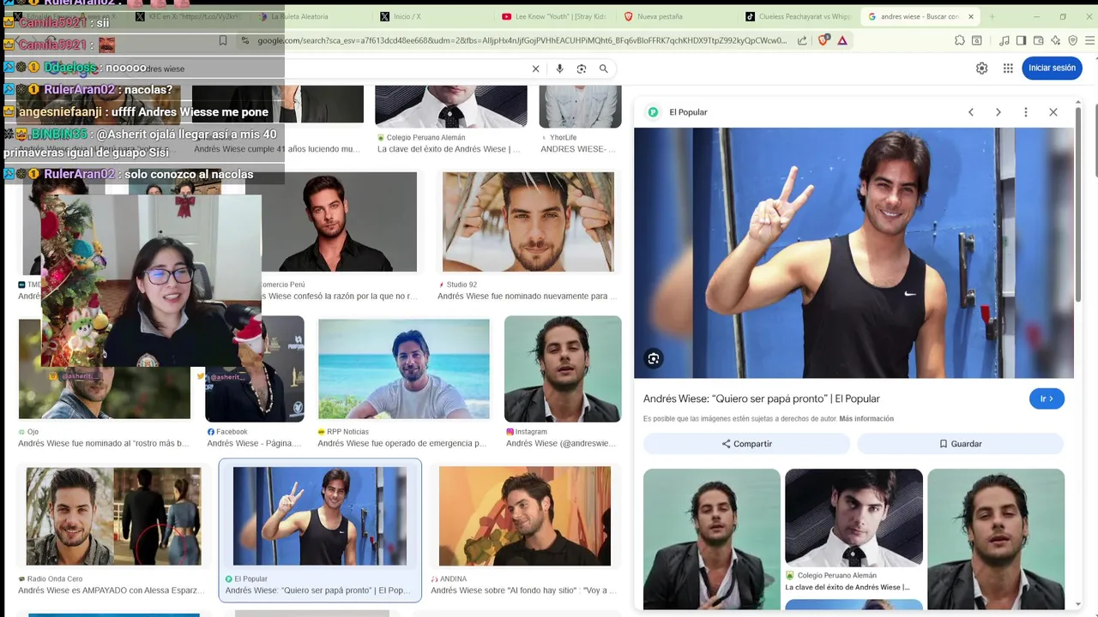
Task: Switch to the 'Nueva pestaña' tab
Action: click(678, 16)
